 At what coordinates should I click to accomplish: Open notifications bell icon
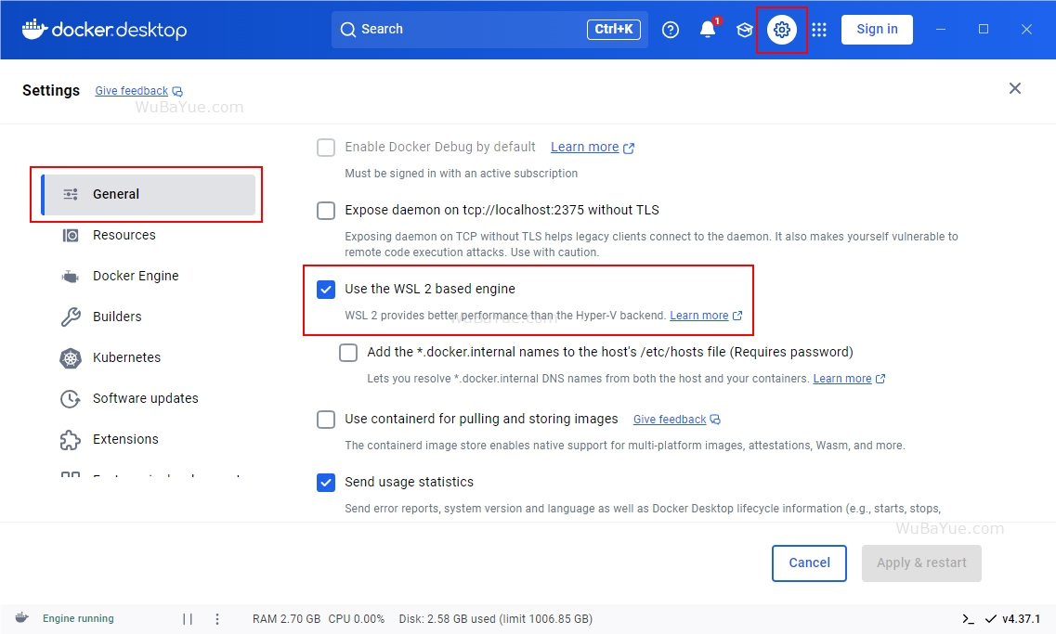pos(707,30)
